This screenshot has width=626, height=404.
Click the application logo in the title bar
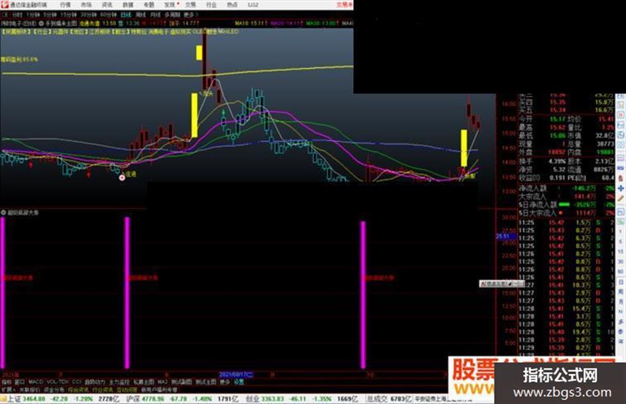5,5
